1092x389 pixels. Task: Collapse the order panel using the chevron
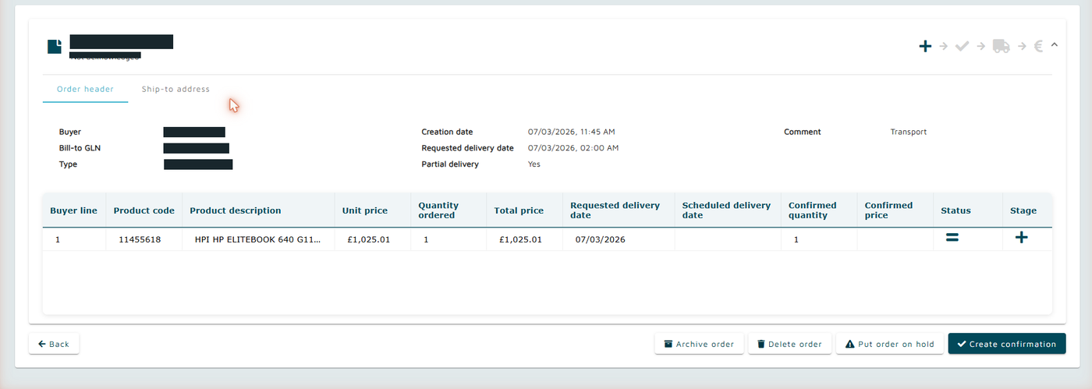1055,44
